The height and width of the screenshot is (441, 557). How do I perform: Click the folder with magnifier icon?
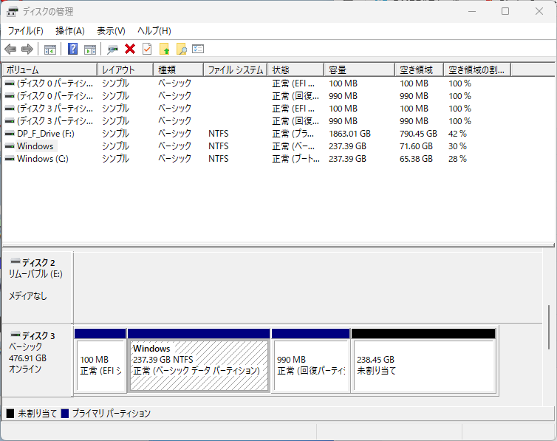[x=182, y=49]
